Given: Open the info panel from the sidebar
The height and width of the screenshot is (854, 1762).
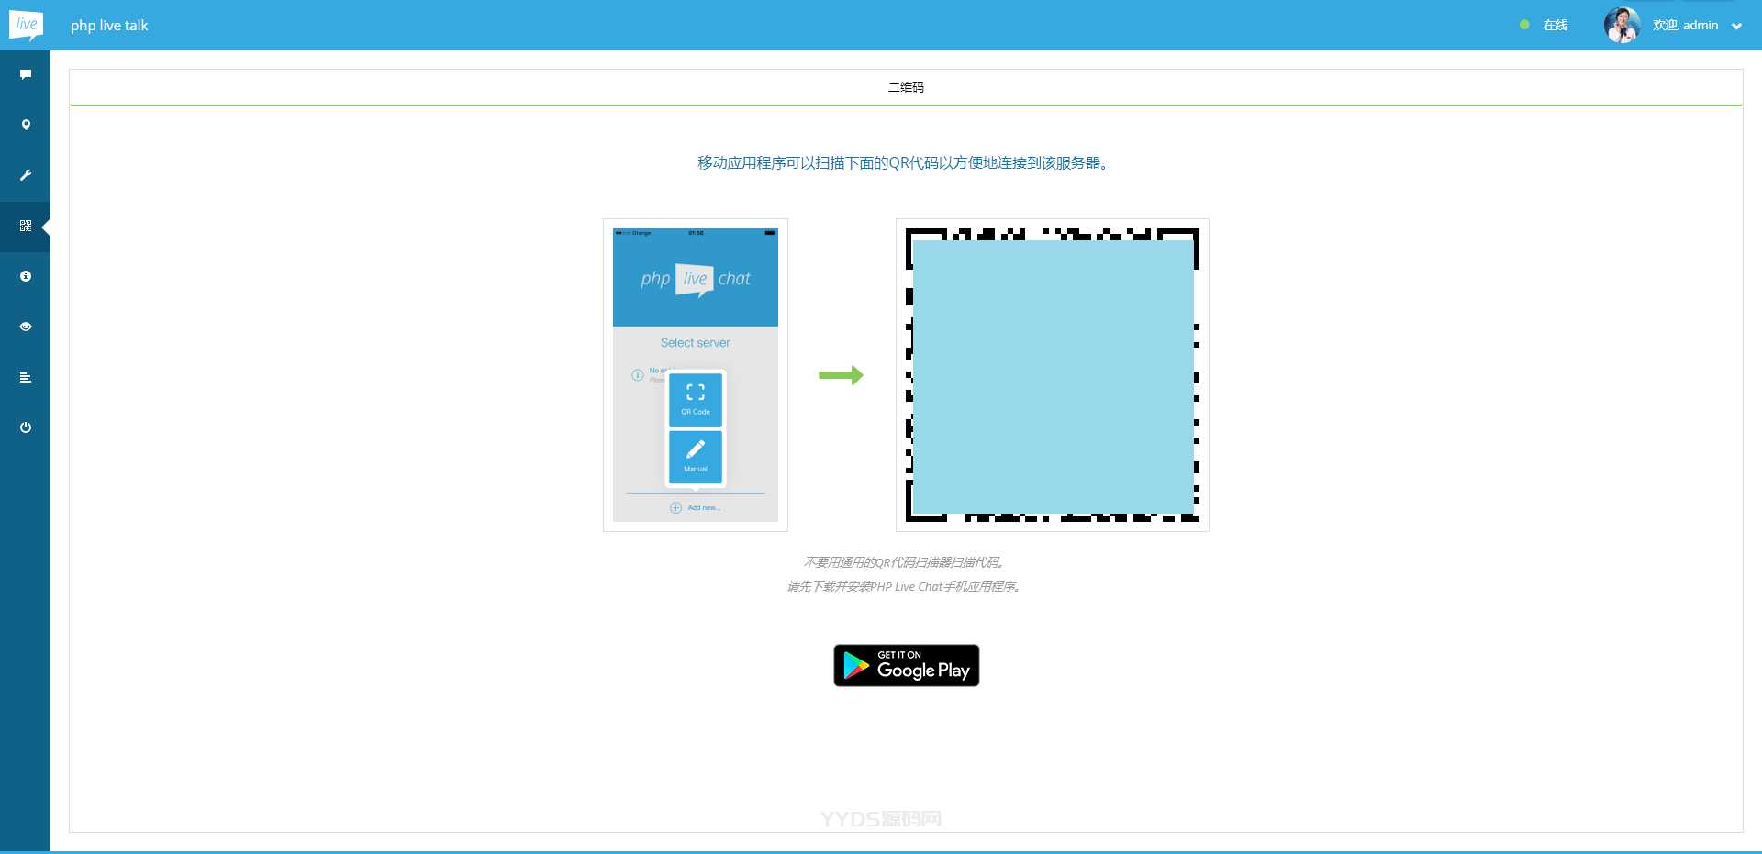Looking at the screenshot, I should coord(25,276).
